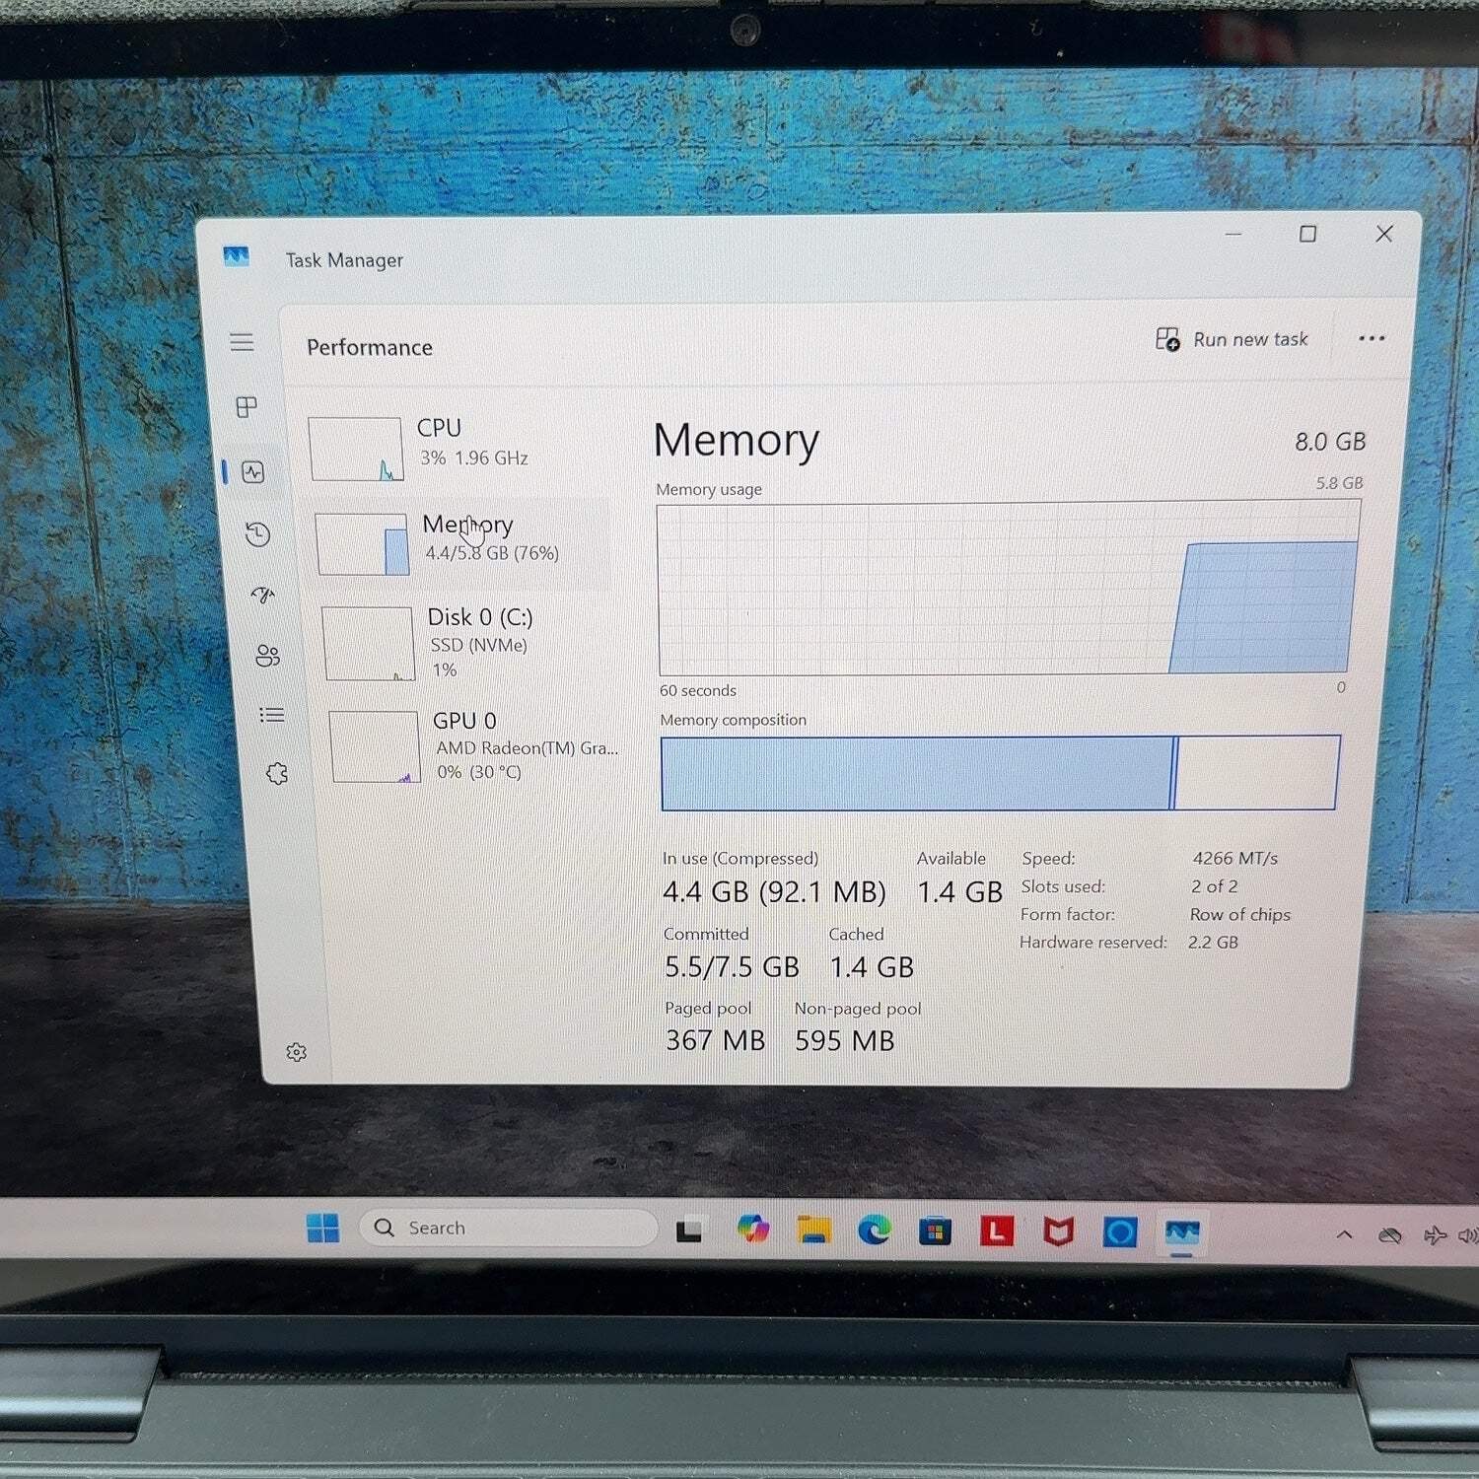Click the Disk 0 mini graph thumbnail
This screenshot has height=1479, width=1479.
pos(369,644)
